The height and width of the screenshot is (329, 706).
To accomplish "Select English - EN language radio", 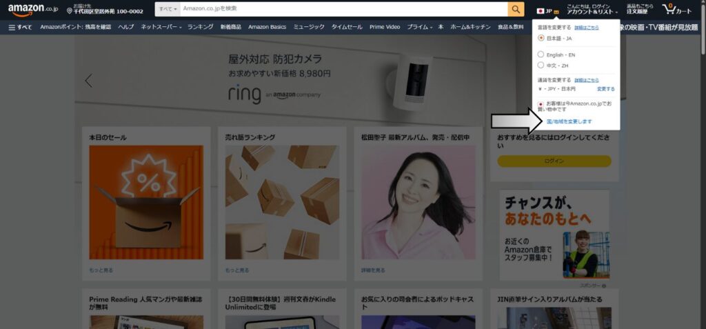I will click(541, 54).
